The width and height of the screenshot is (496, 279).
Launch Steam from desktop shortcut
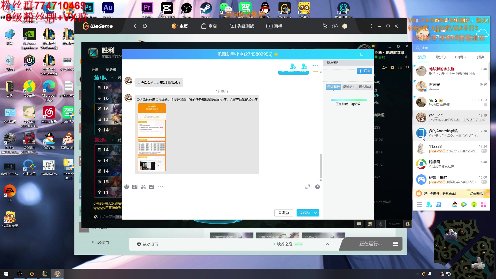pyautogui.click(x=206, y=11)
